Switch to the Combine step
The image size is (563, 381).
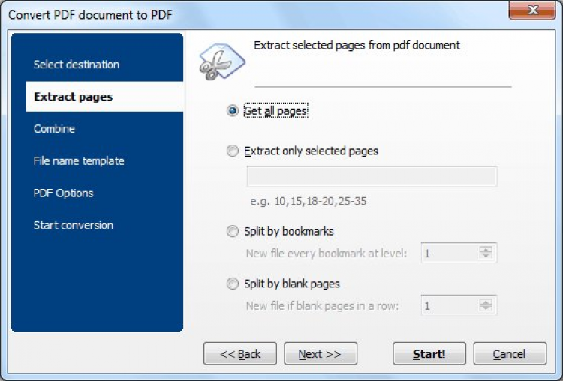click(54, 129)
